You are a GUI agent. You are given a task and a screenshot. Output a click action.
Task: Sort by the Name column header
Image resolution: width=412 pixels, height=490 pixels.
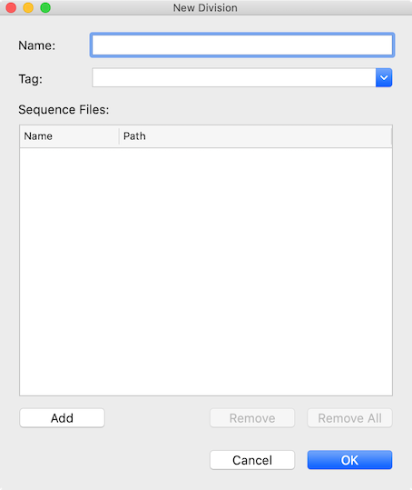(x=69, y=136)
